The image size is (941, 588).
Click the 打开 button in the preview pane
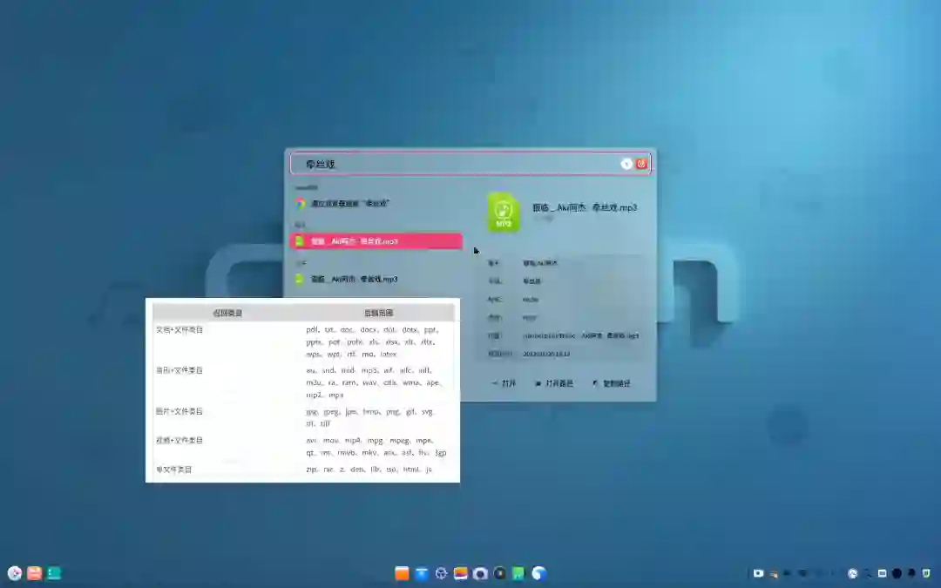[504, 383]
